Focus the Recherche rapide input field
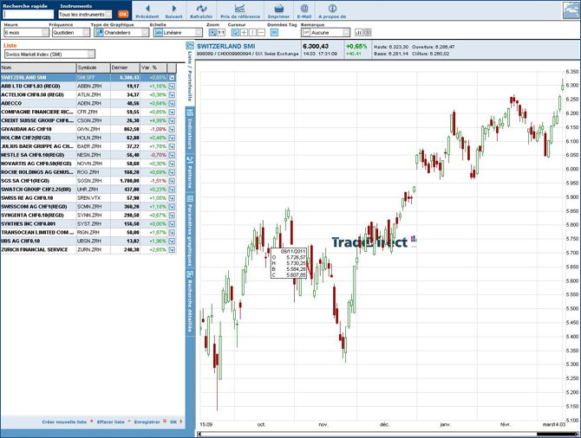 pos(29,15)
